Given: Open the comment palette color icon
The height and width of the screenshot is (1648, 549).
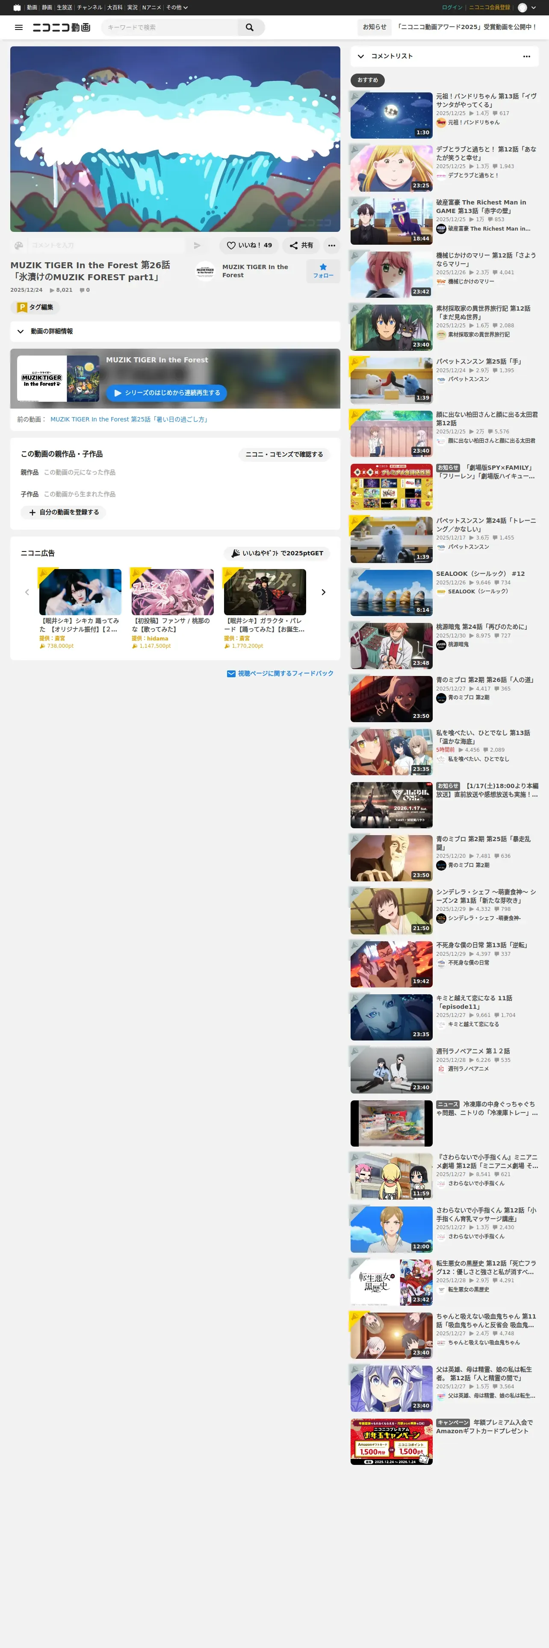Looking at the screenshot, I should tap(18, 245).
